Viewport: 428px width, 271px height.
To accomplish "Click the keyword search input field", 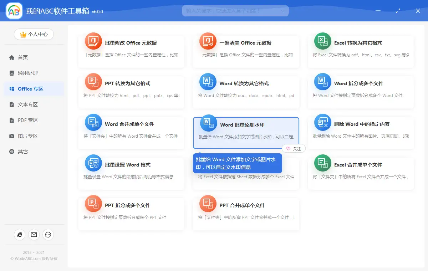I will coord(232,11).
